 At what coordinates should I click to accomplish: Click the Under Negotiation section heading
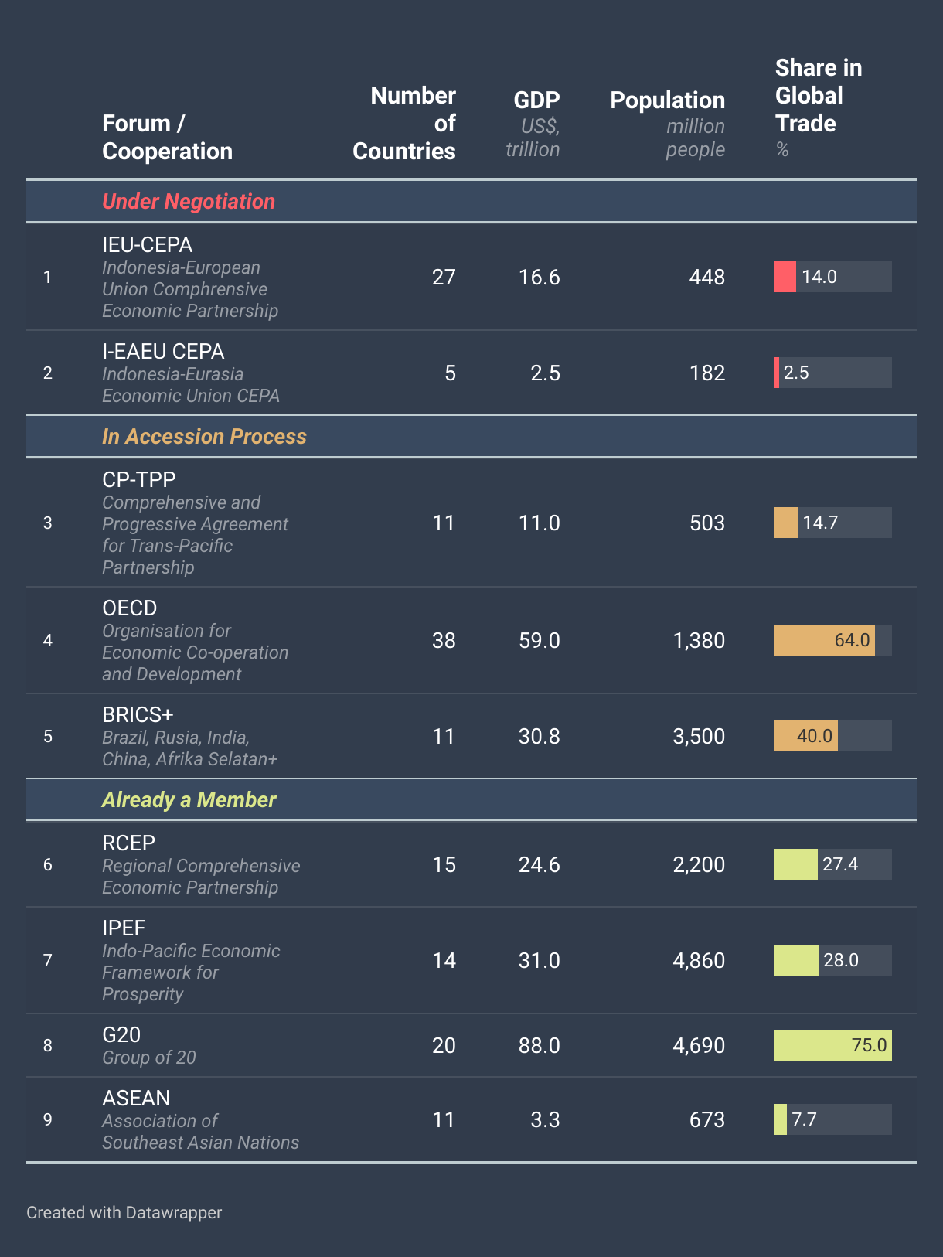pos(189,201)
